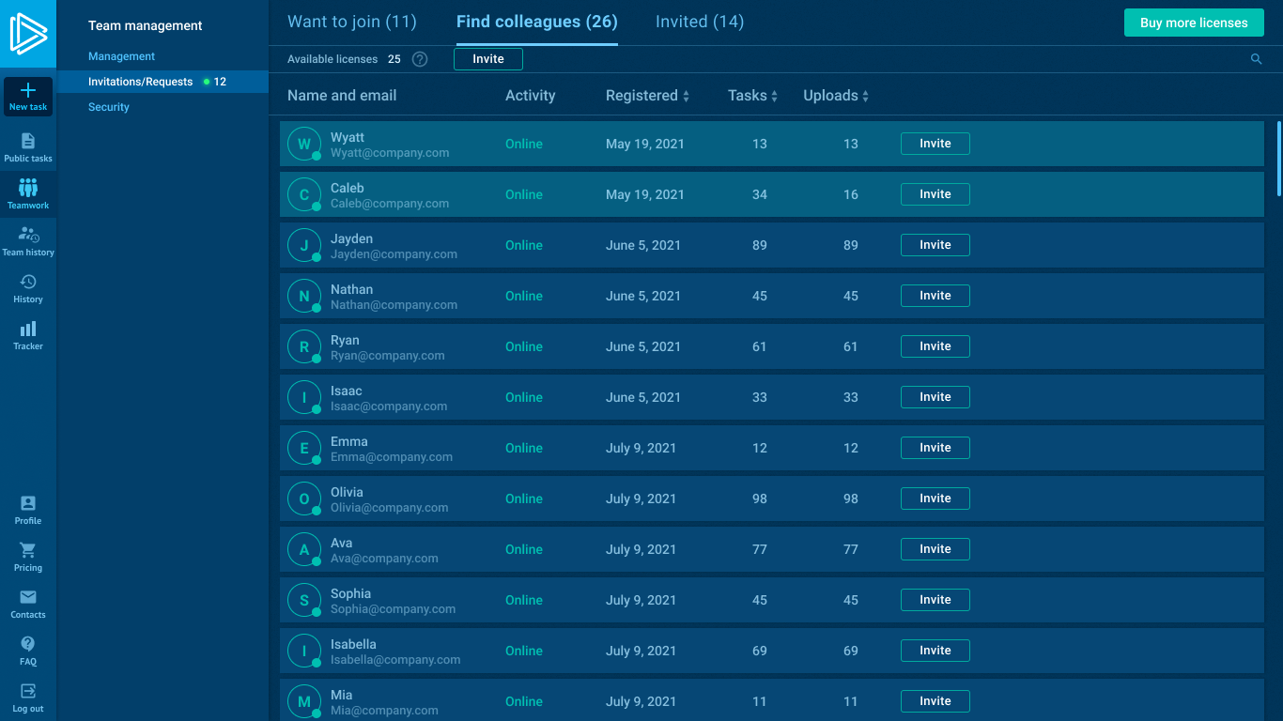This screenshot has width=1283, height=721.
Task: Click Wyatt's avatar
Action: 304,144
